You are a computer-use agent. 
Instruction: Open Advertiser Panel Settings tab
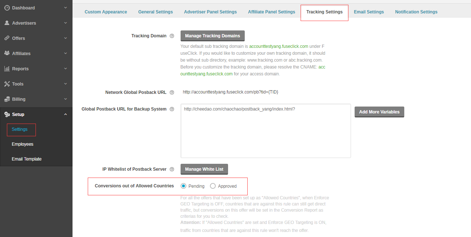pyautogui.click(x=210, y=12)
